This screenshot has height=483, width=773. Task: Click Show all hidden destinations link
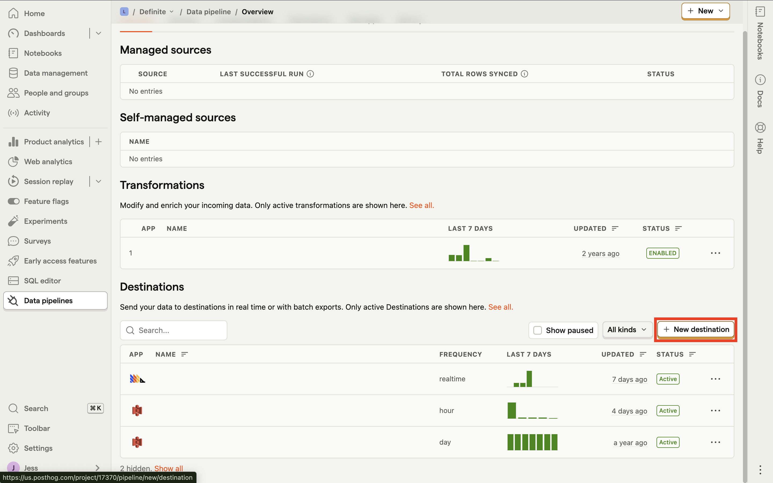(x=168, y=468)
